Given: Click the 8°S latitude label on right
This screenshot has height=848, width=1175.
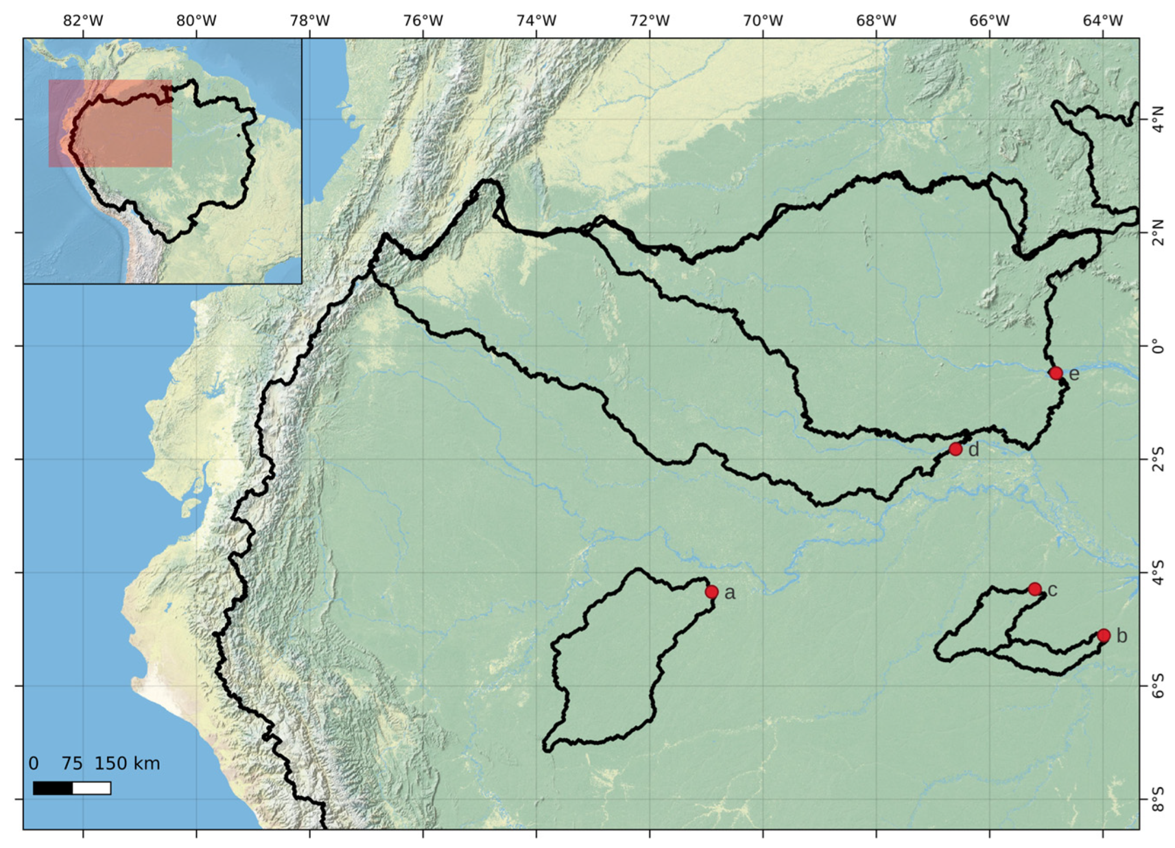Looking at the screenshot, I should point(1158,799).
